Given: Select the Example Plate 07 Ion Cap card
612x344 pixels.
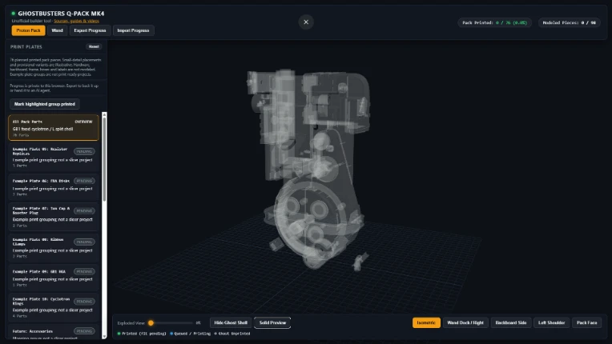Looking at the screenshot, I should (x=54, y=217).
